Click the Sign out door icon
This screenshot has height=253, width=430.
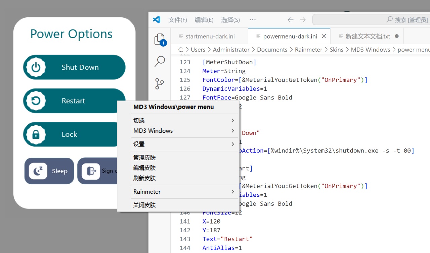point(91,171)
